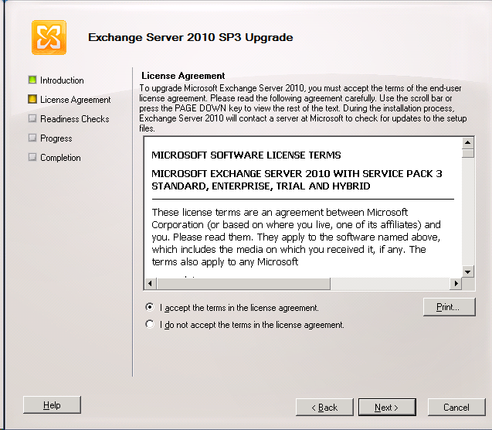Click the horizontal scroll right arrow
Image resolution: width=492 pixels, height=430 pixels.
coord(456,284)
